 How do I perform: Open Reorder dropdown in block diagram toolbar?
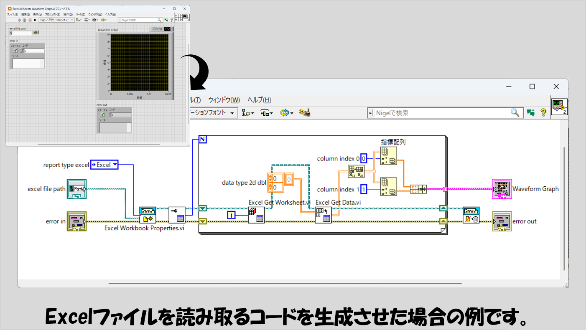tap(287, 113)
